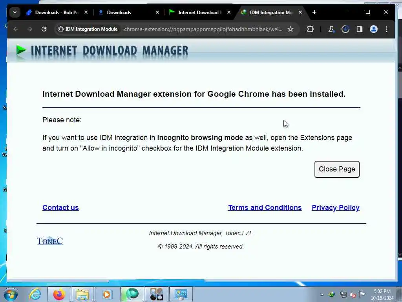Open the Windows Start button
402x302 pixels.
tap(11, 294)
